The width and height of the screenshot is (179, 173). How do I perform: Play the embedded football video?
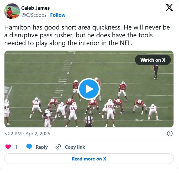pyautogui.click(x=89, y=89)
